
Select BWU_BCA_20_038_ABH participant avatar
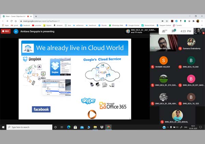[163, 97]
